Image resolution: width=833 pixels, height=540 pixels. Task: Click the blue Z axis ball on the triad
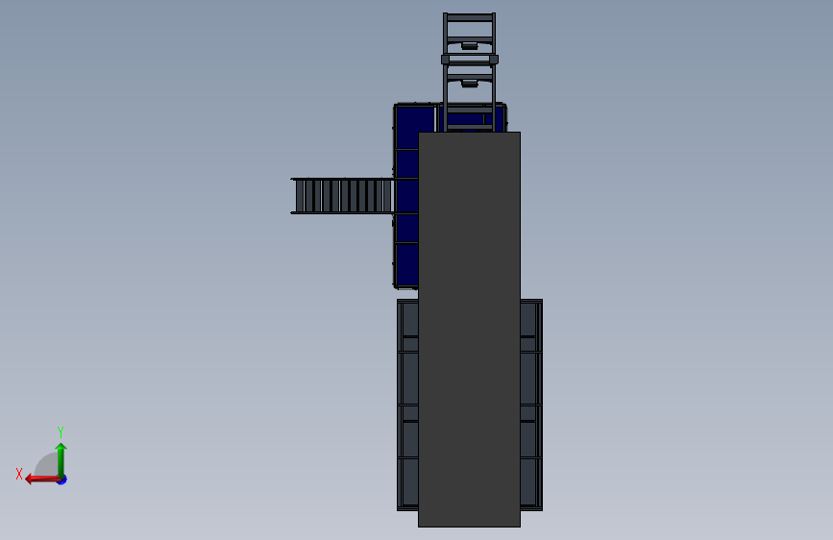point(62,480)
